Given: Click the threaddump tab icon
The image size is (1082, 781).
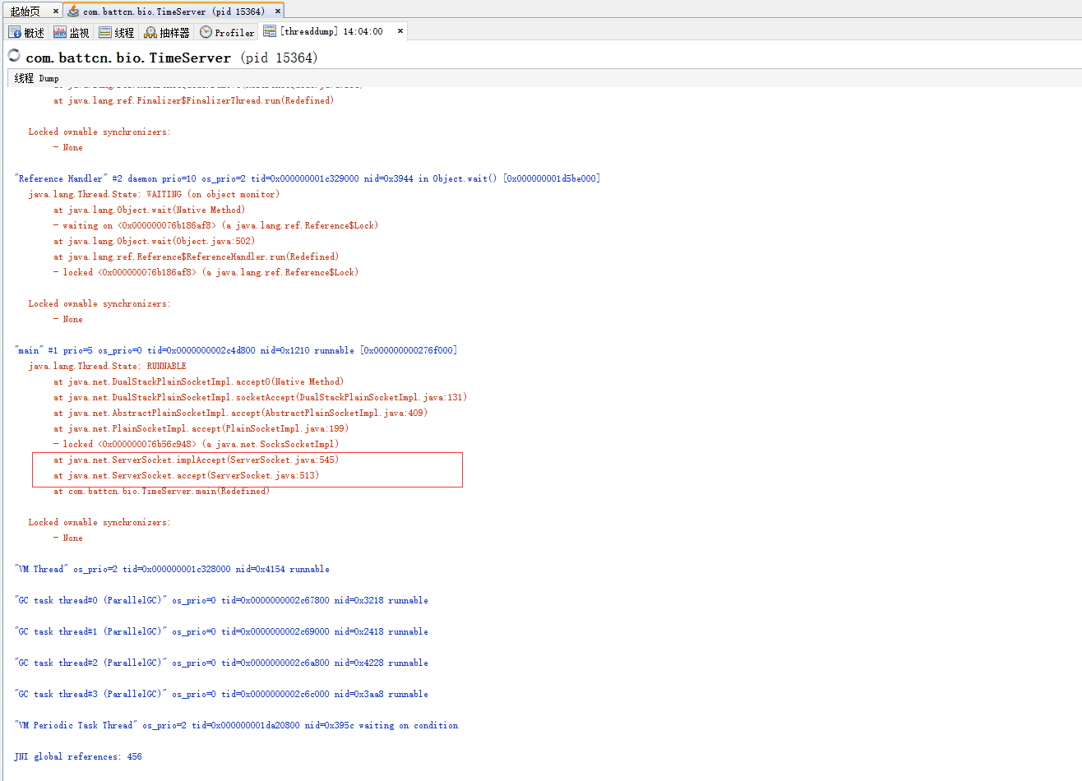Looking at the screenshot, I should [x=270, y=31].
